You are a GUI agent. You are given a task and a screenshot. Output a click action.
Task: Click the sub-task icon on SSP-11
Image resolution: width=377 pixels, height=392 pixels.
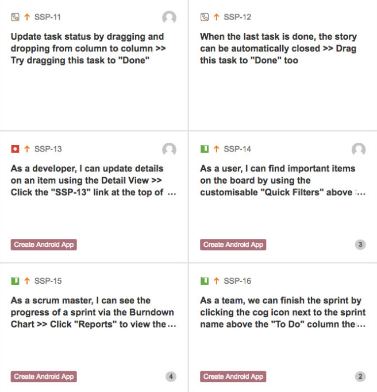[16, 17]
